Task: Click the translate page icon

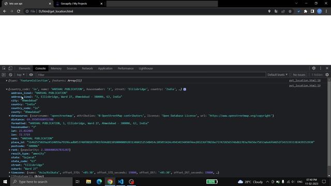Action: (x=276, y=11)
